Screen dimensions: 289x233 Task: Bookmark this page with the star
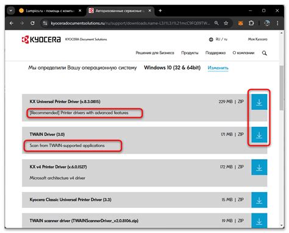pyautogui.click(x=226, y=23)
